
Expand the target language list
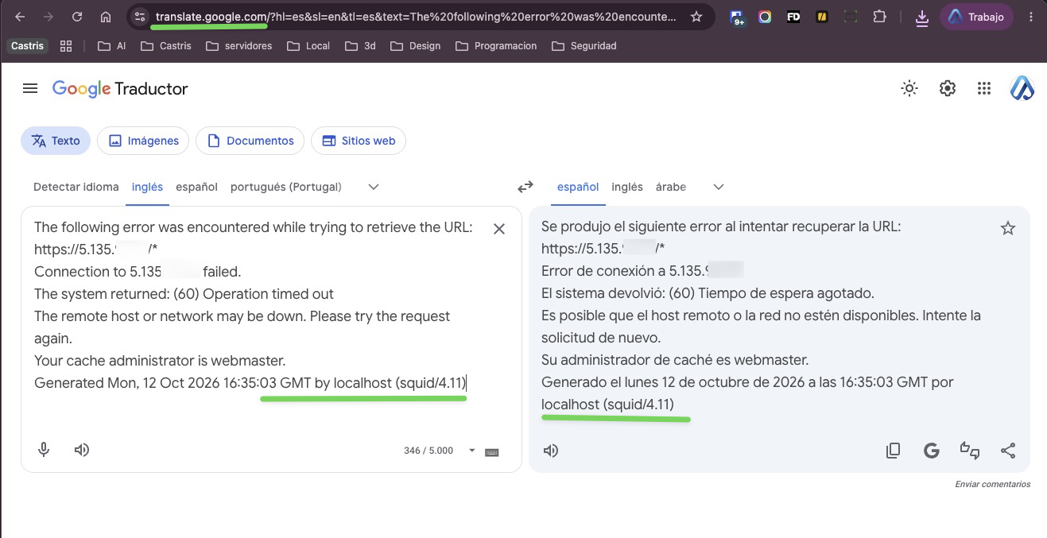pyautogui.click(x=719, y=188)
